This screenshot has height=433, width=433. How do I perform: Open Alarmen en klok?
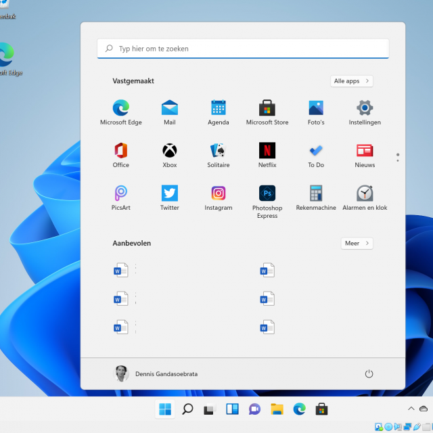click(x=365, y=198)
